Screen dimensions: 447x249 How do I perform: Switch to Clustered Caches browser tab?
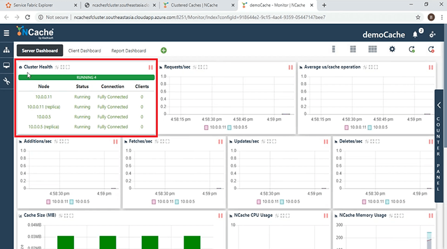click(198, 5)
